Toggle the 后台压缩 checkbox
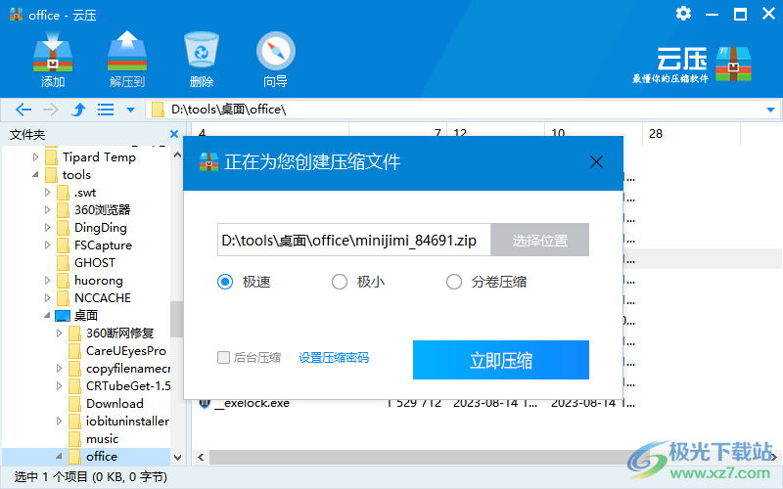This screenshot has height=489, width=783. point(223,357)
